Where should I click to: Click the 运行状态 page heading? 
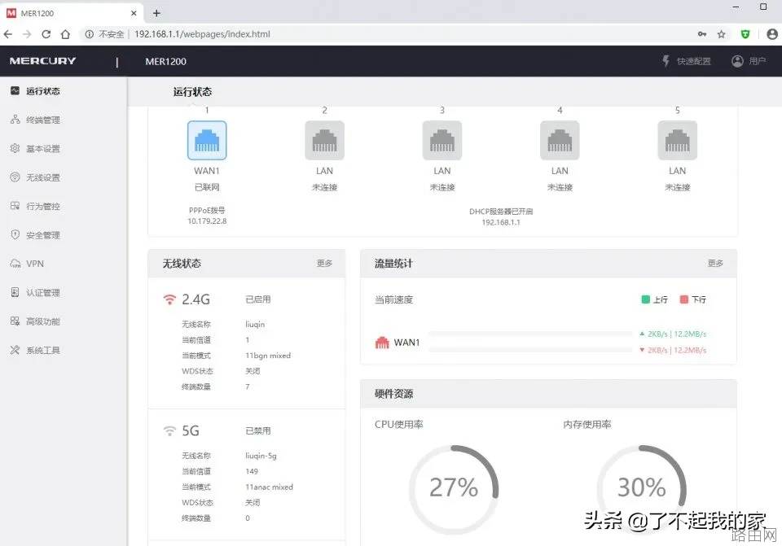coord(192,92)
